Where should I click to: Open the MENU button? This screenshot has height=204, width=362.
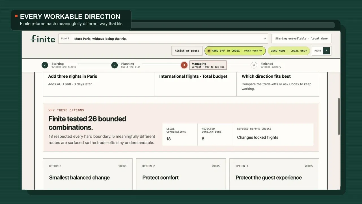click(322, 51)
